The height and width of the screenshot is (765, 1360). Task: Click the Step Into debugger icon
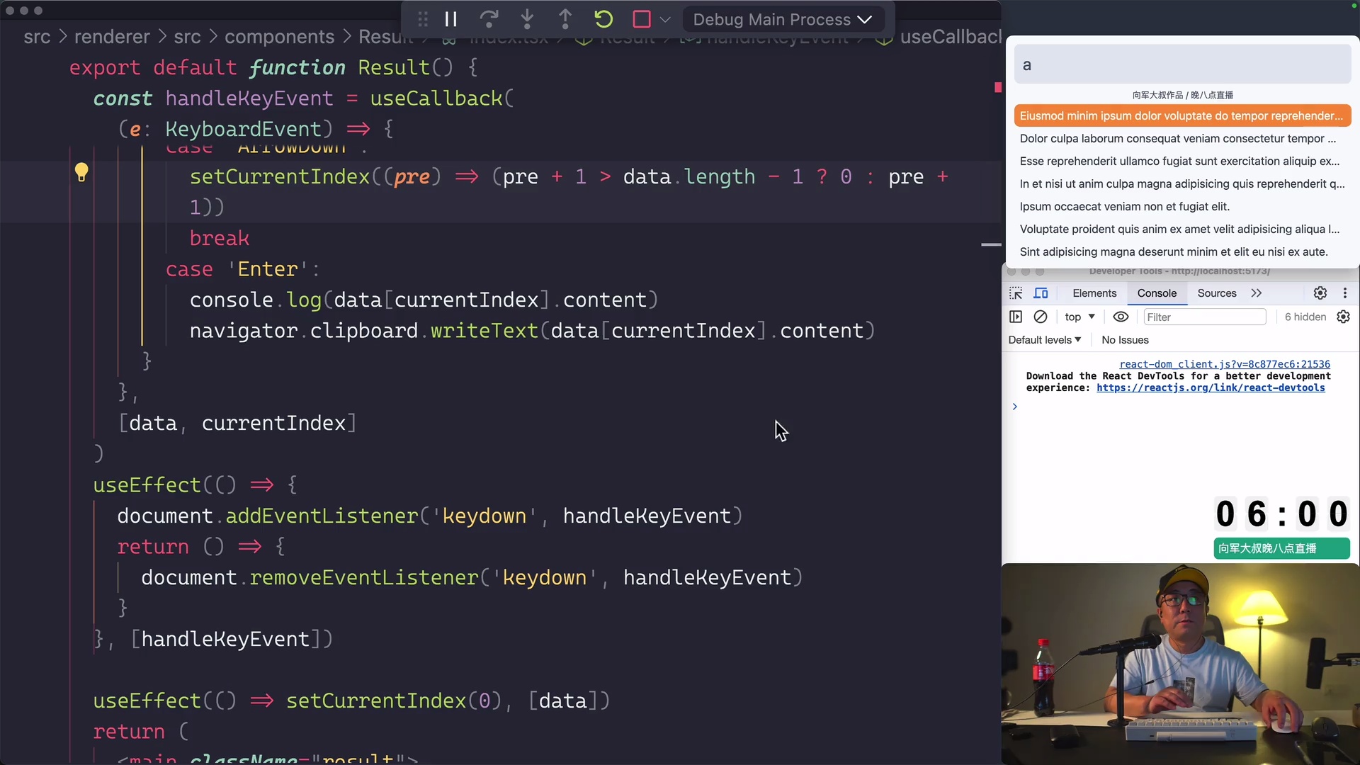[528, 19]
